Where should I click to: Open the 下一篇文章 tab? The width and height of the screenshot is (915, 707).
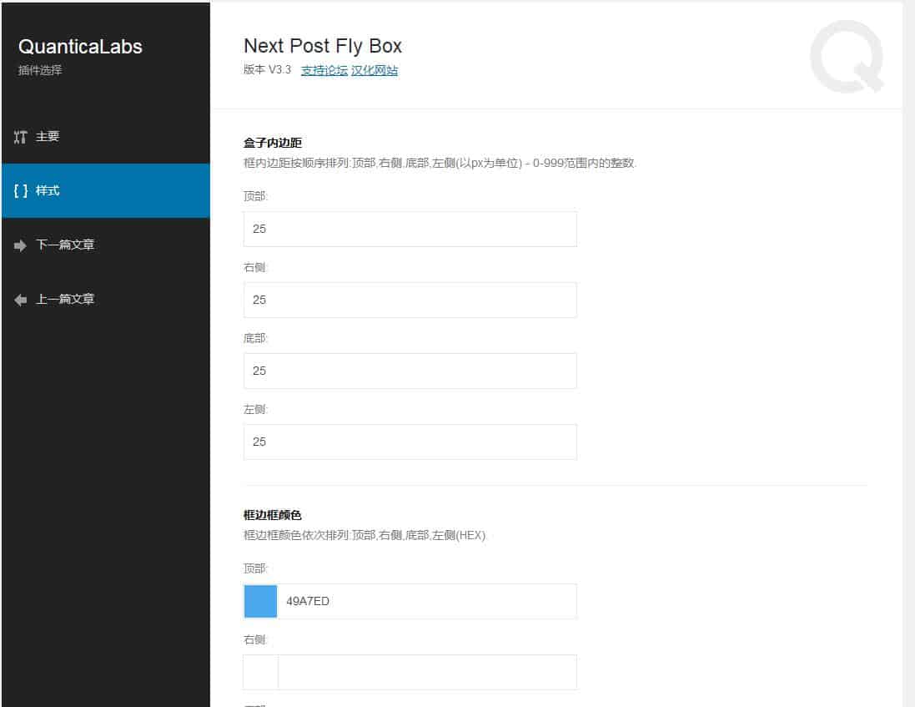(x=106, y=245)
